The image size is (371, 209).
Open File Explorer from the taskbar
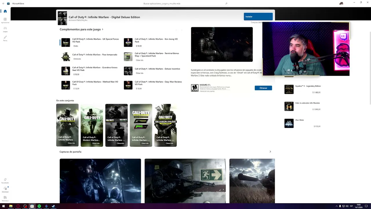pos(11,206)
